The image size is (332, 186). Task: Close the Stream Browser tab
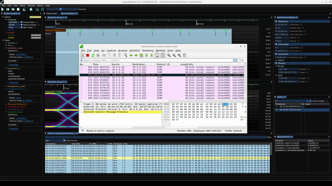[x=19, y=13]
